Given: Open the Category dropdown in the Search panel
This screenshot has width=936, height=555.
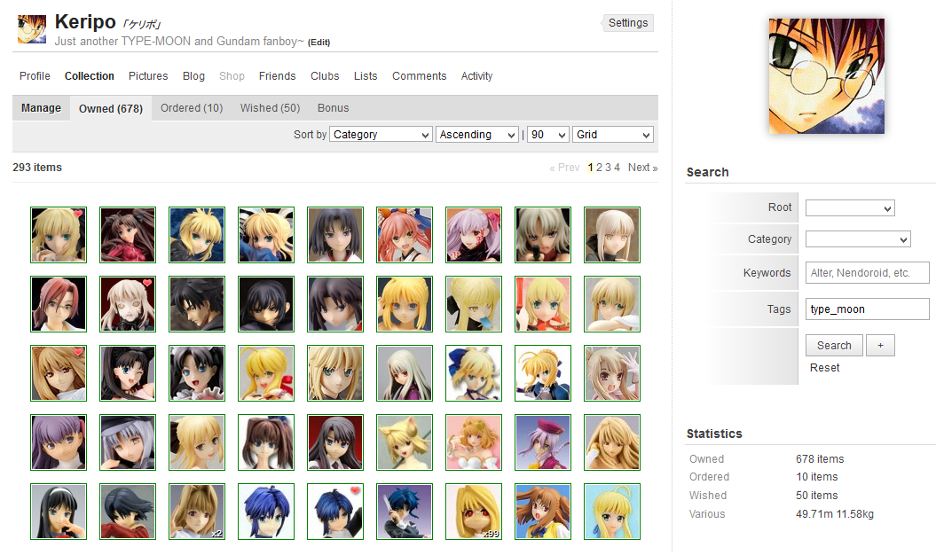Looking at the screenshot, I should point(857,238).
